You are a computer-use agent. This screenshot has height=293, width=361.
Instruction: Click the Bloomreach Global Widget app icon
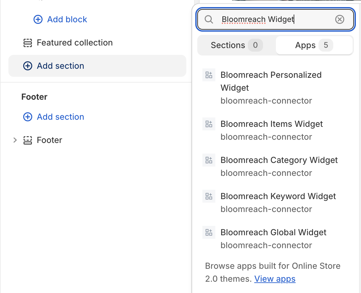click(209, 233)
